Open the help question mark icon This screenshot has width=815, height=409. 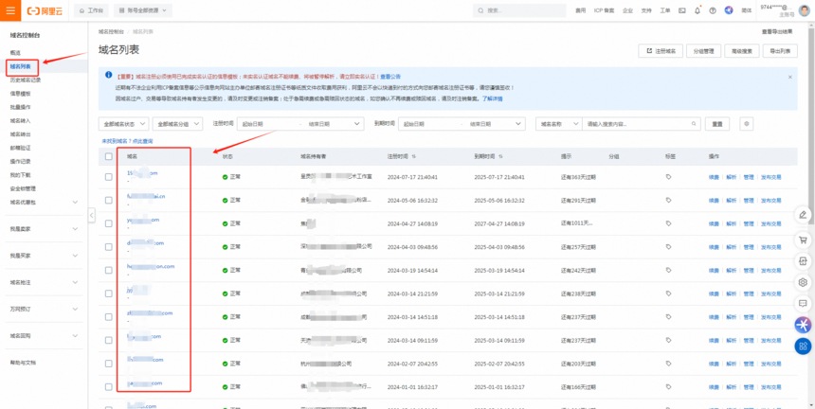point(712,10)
